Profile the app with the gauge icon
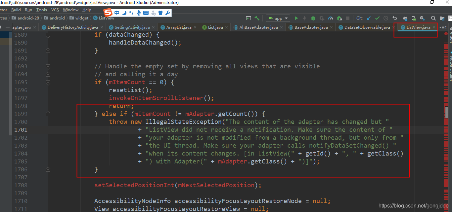Viewport: 452px width, 212px height. click(331, 18)
